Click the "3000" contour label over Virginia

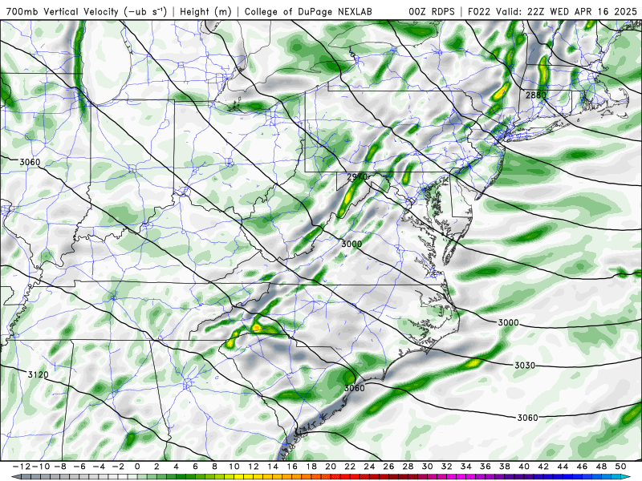point(351,244)
